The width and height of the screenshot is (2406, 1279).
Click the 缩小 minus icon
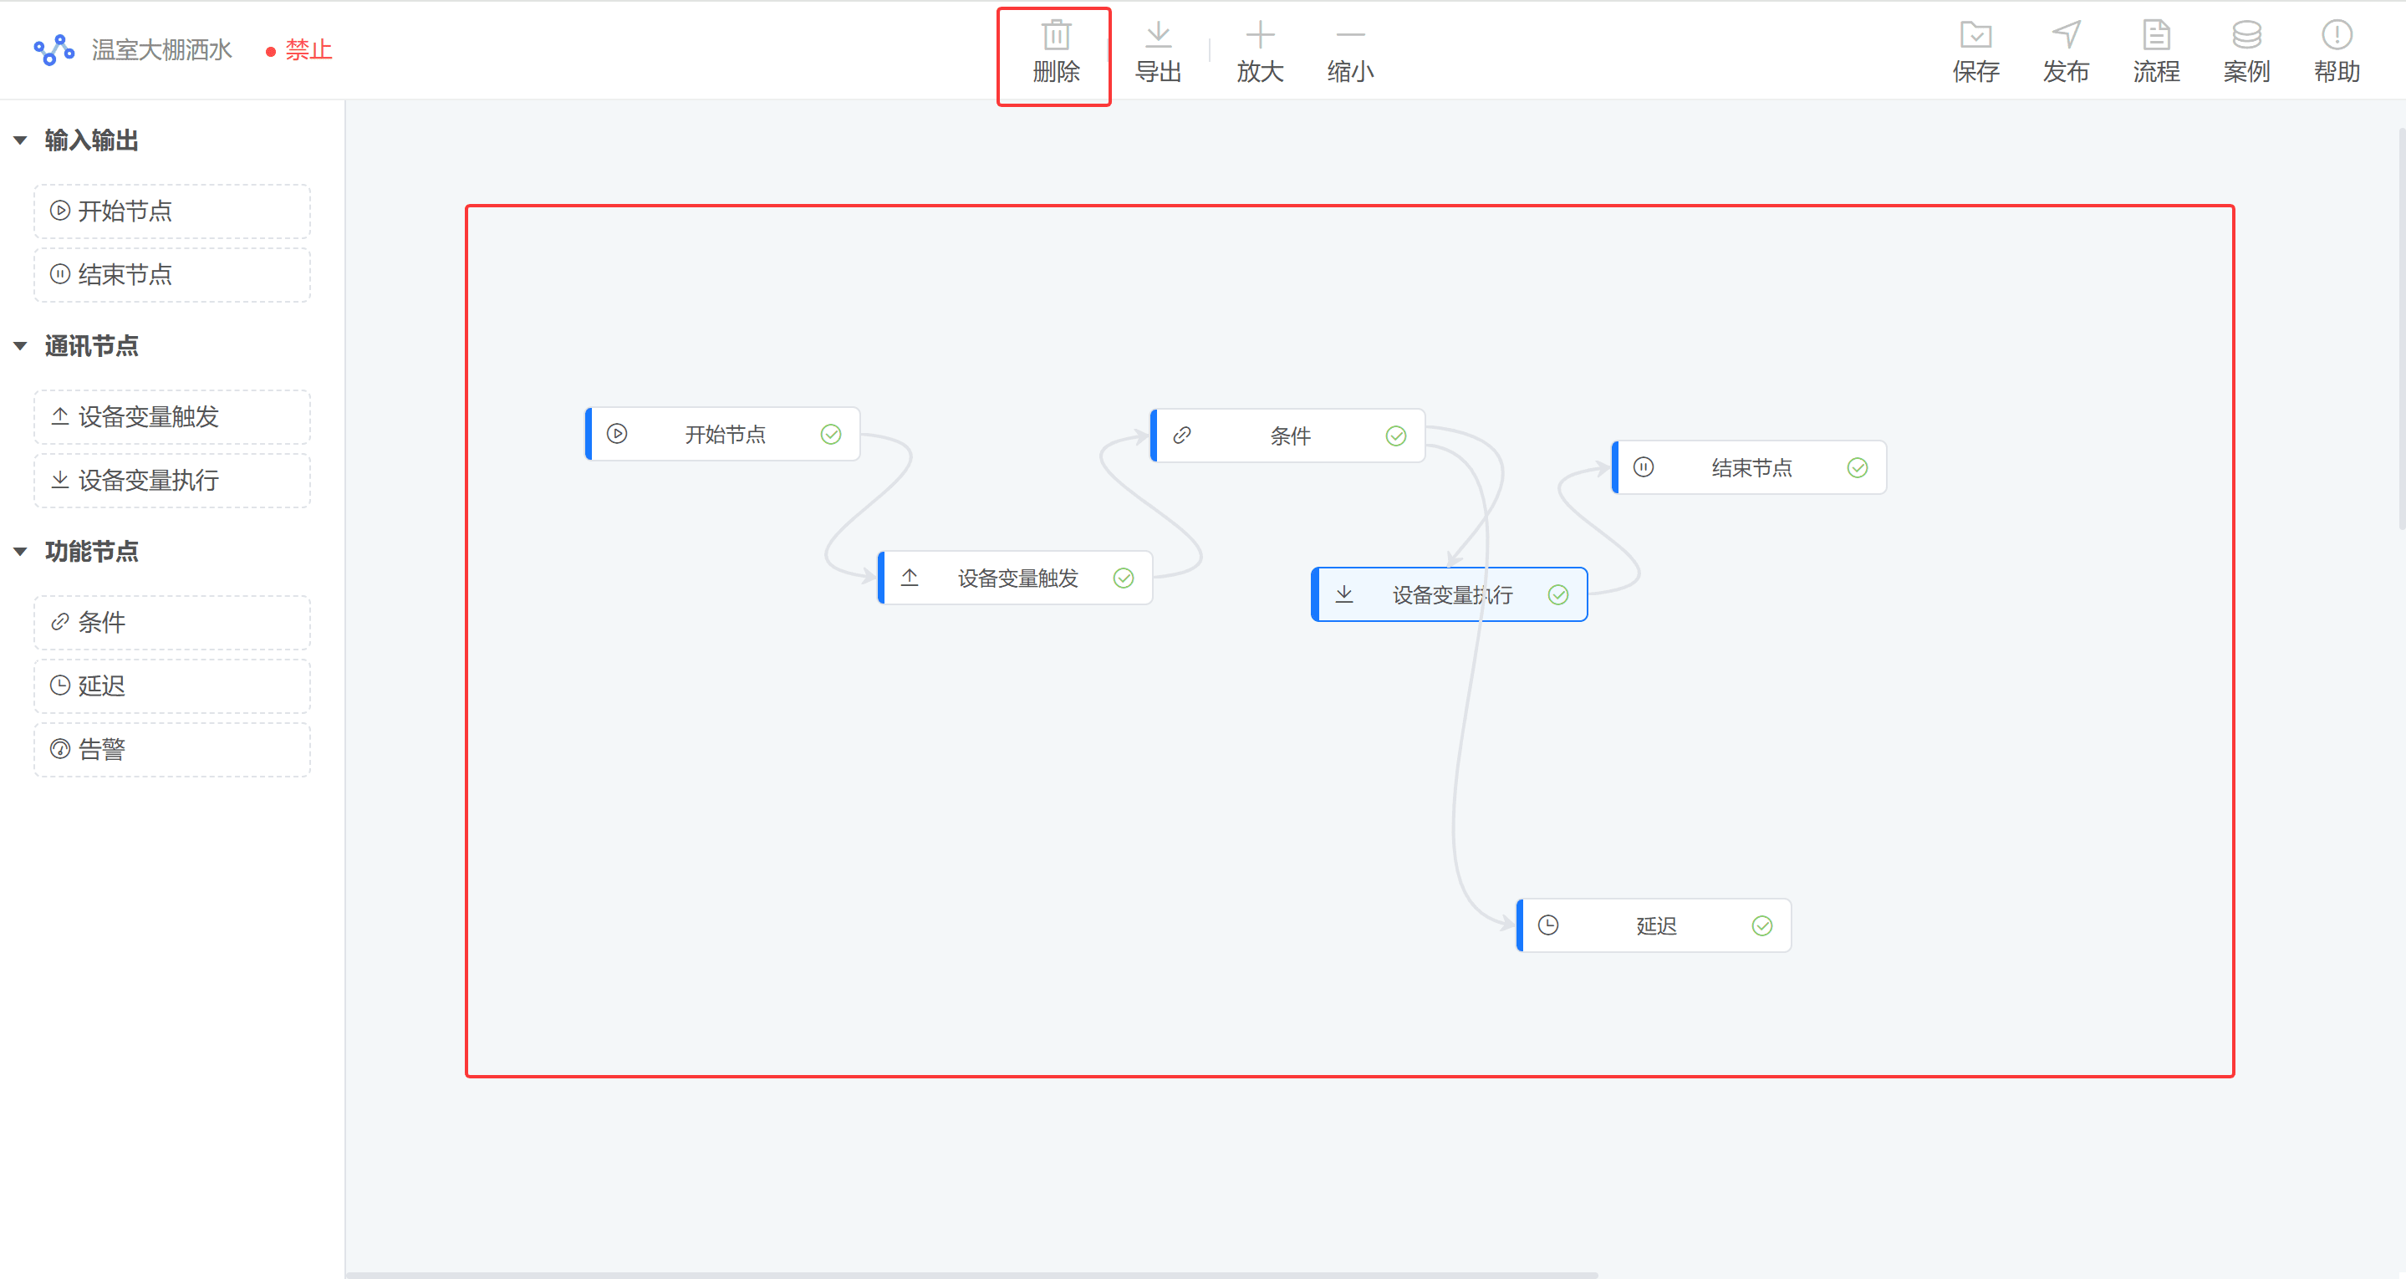coord(1351,35)
